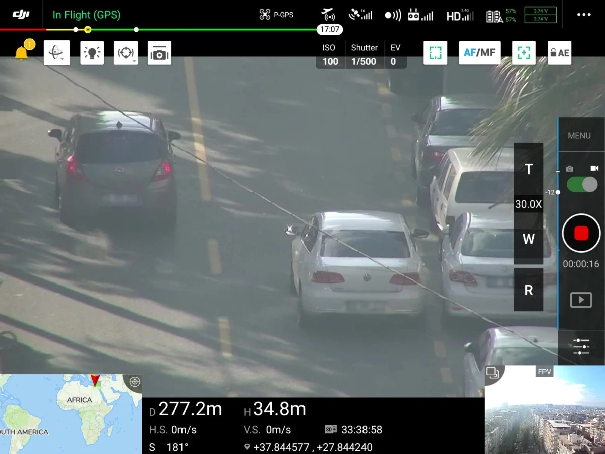Tap the distance D 277.2m readout

click(x=186, y=409)
